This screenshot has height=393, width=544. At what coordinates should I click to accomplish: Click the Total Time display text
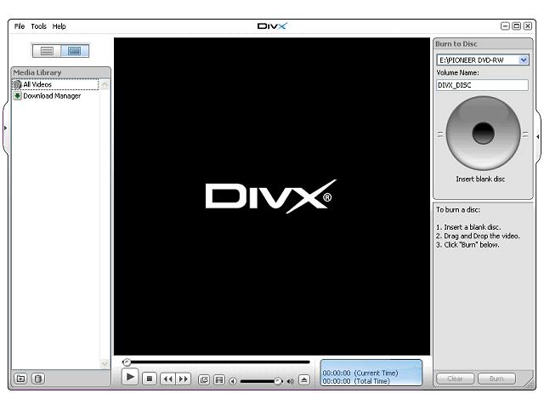point(356,381)
